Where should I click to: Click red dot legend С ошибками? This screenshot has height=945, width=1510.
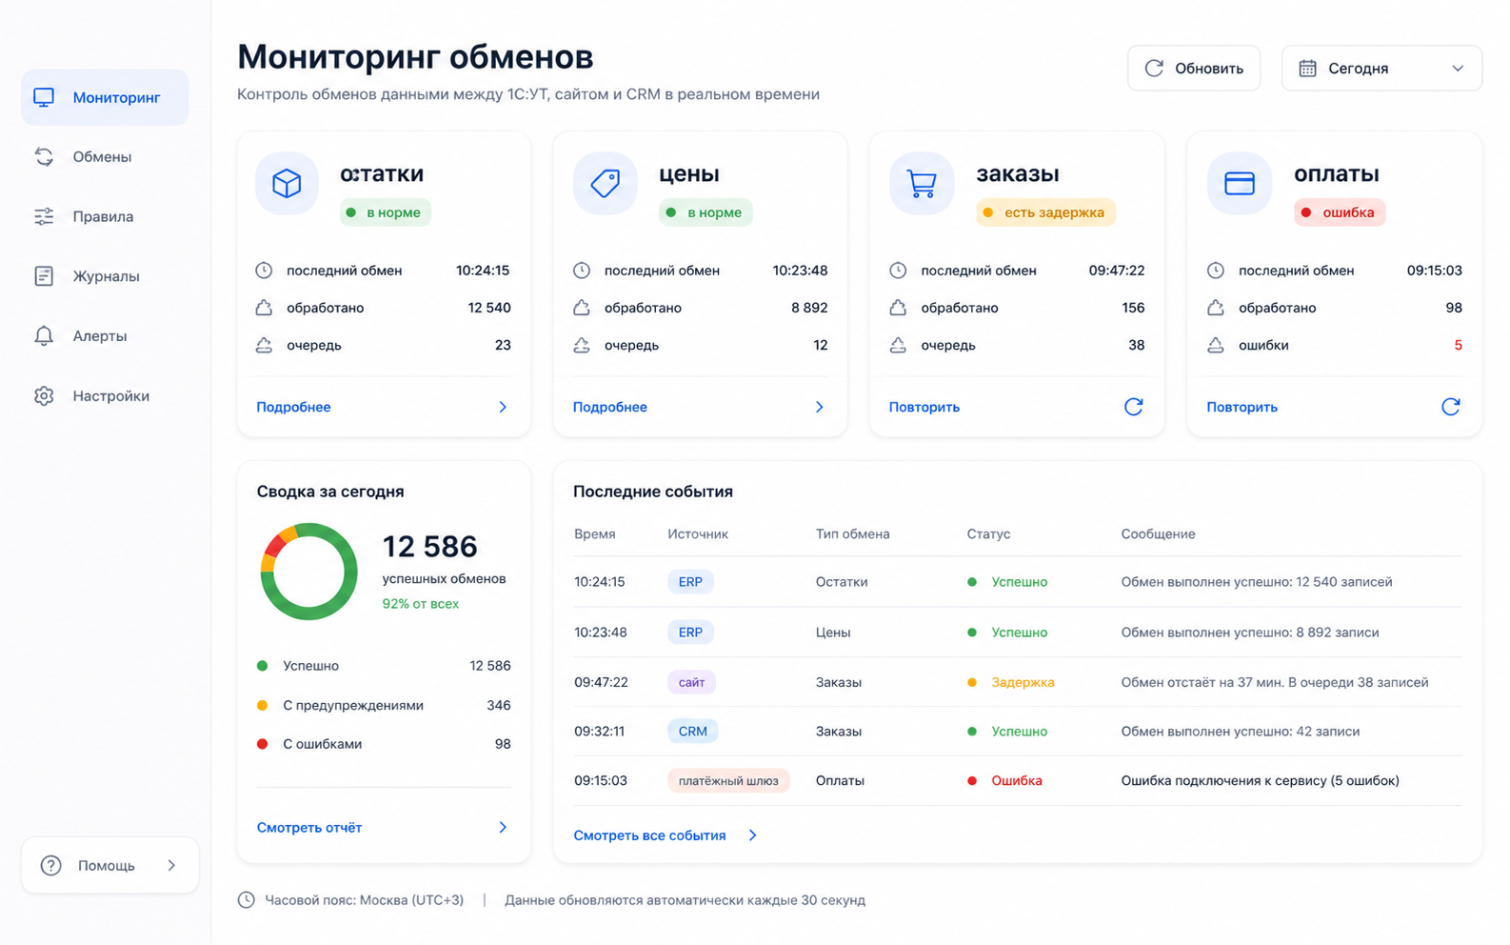point(263,744)
